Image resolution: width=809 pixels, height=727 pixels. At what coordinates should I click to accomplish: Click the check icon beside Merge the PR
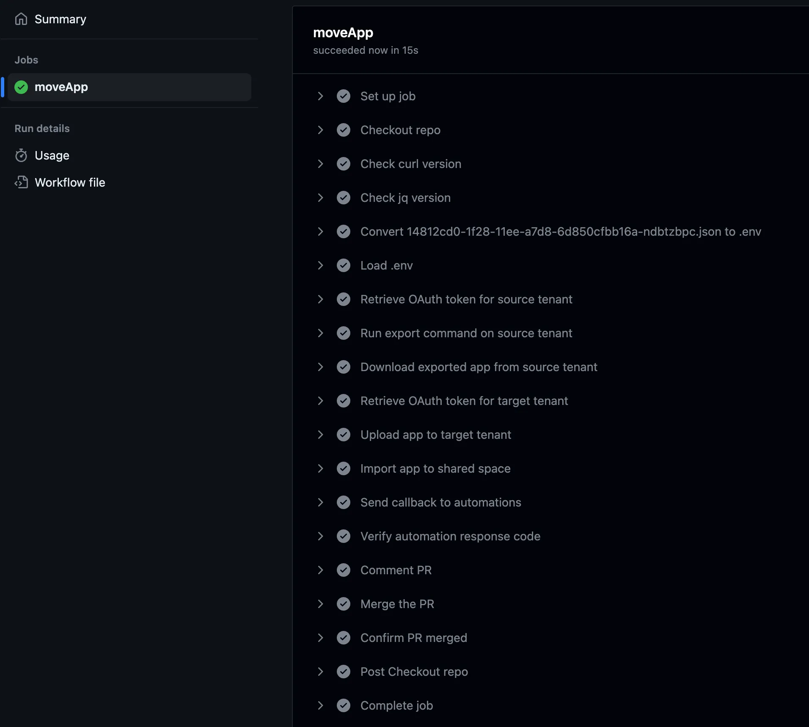343,604
